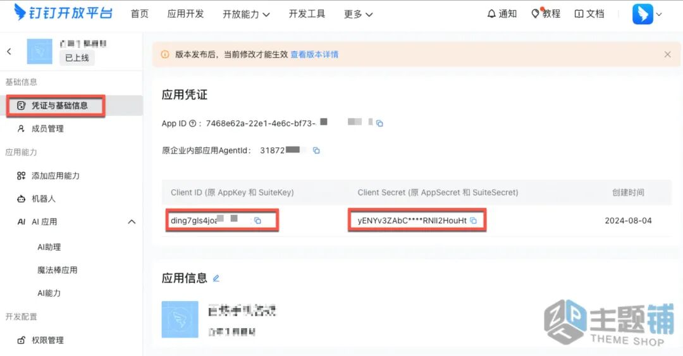Copy the Client ID value
Image resolution: width=683 pixels, height=356 pixels.
[x=257, y=221]
